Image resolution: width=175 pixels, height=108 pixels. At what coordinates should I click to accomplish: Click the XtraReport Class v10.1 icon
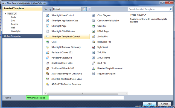point(48,63)
